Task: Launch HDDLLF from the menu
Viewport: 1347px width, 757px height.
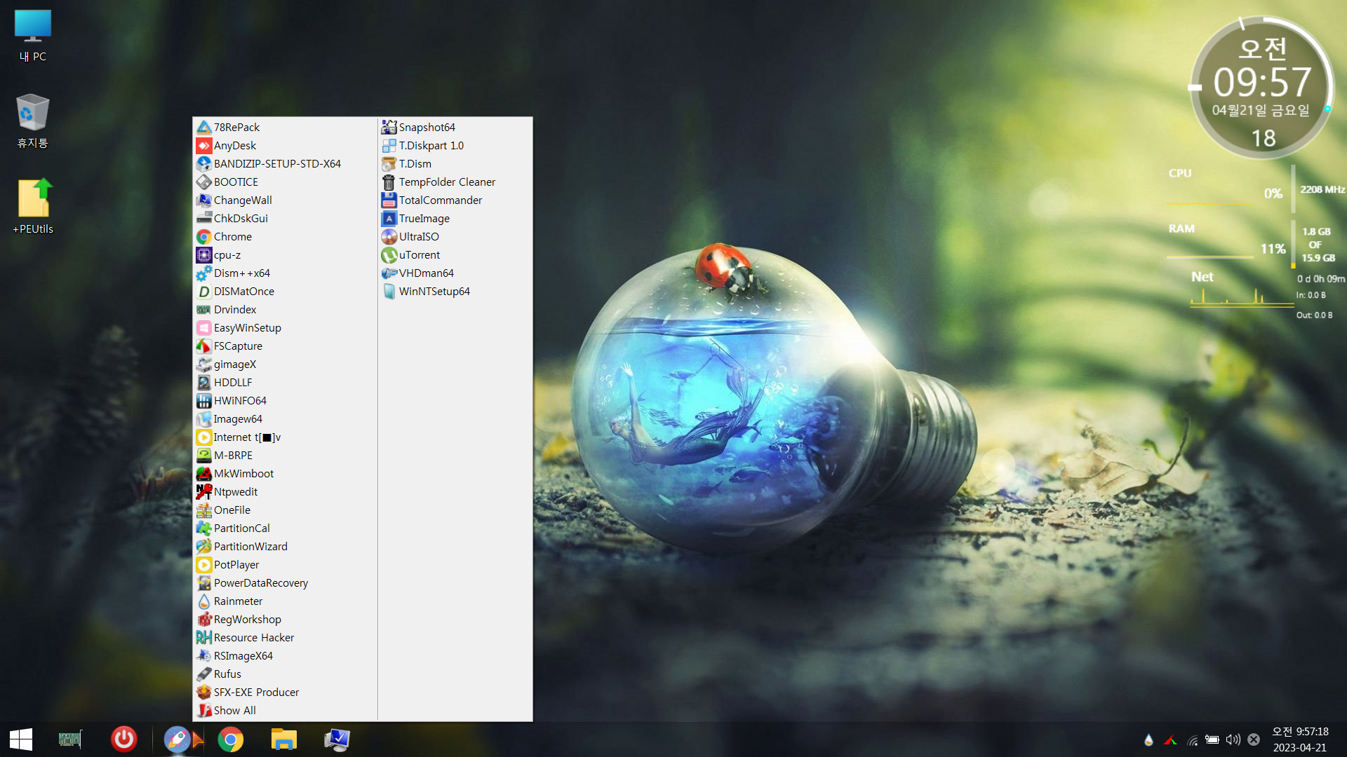Action: tap(286, 382)
